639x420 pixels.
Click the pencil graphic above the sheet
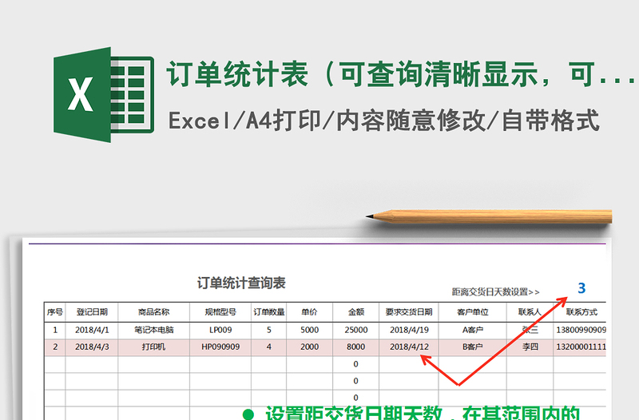point(489,215)
